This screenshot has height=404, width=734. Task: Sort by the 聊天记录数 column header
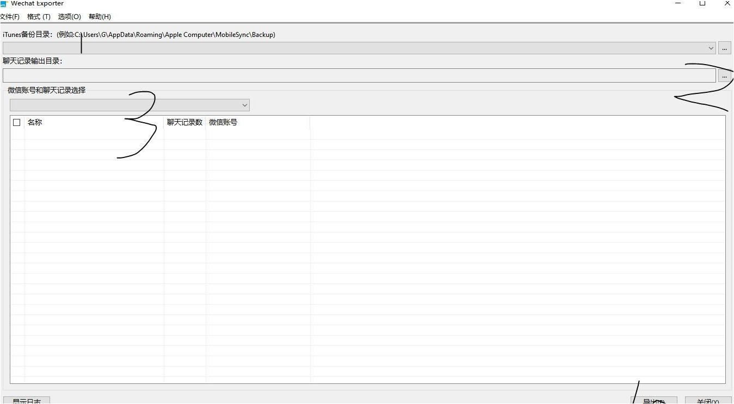(184, 123)
